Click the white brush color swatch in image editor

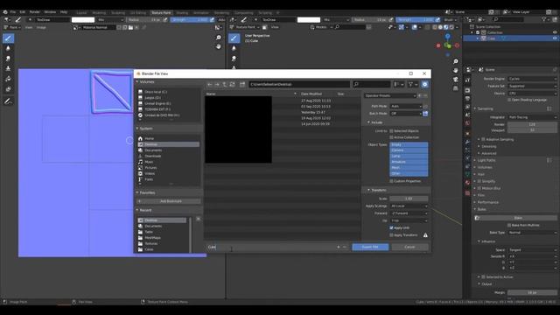(x=83, y=20)
